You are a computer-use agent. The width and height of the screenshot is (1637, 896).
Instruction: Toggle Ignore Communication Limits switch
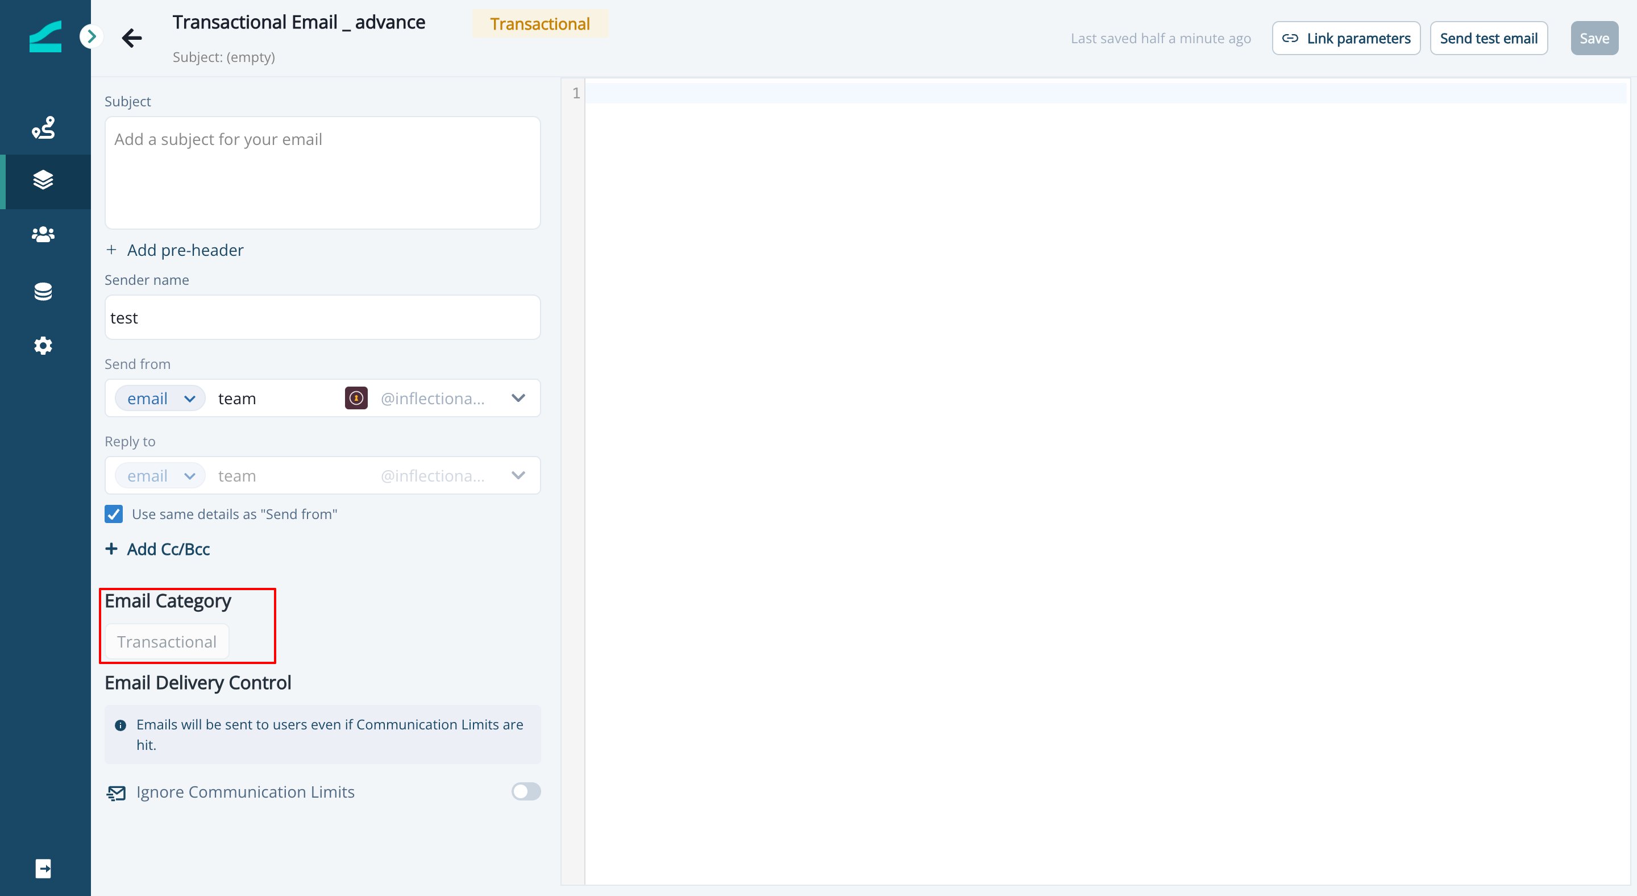(x=526, y=791)
